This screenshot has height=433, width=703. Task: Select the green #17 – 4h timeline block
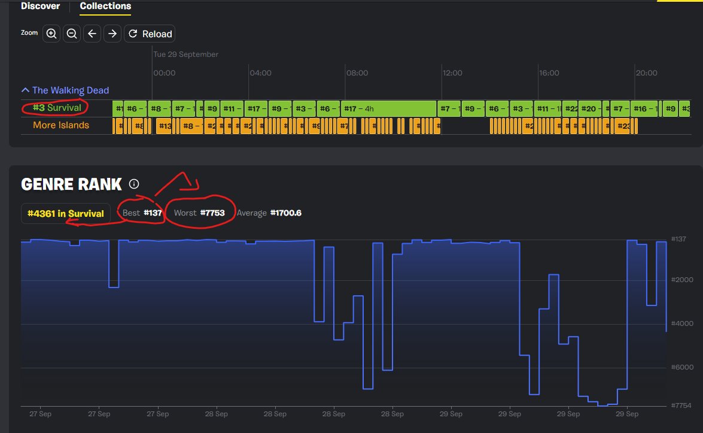pos(389,108)
